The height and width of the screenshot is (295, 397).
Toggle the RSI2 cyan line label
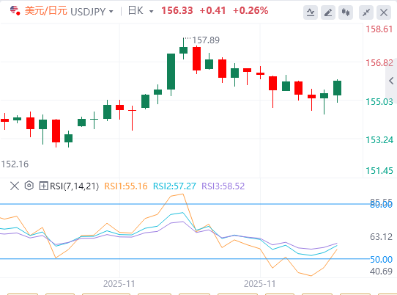pyautogui.click(x=174, y=186)
